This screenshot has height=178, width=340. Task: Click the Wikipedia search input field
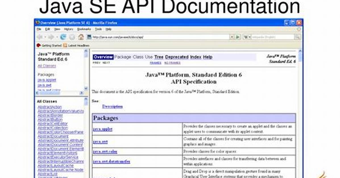click(273, 37)
